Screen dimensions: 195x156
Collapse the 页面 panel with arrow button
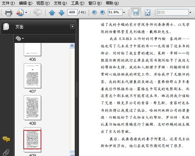[x=72, y=27]
